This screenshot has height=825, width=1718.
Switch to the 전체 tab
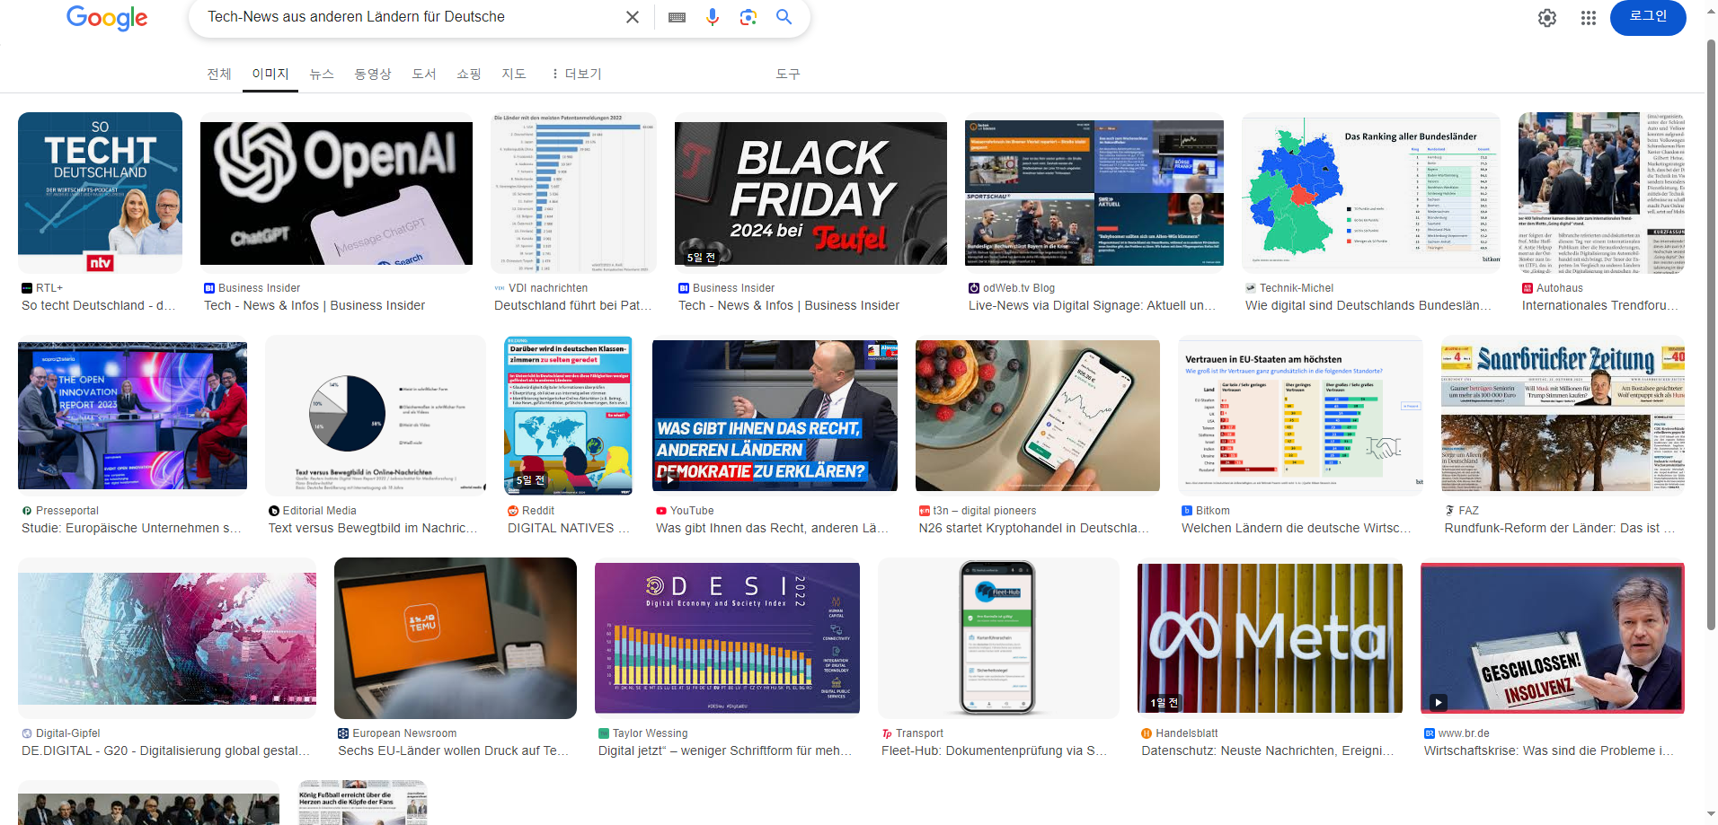point(219,74)
